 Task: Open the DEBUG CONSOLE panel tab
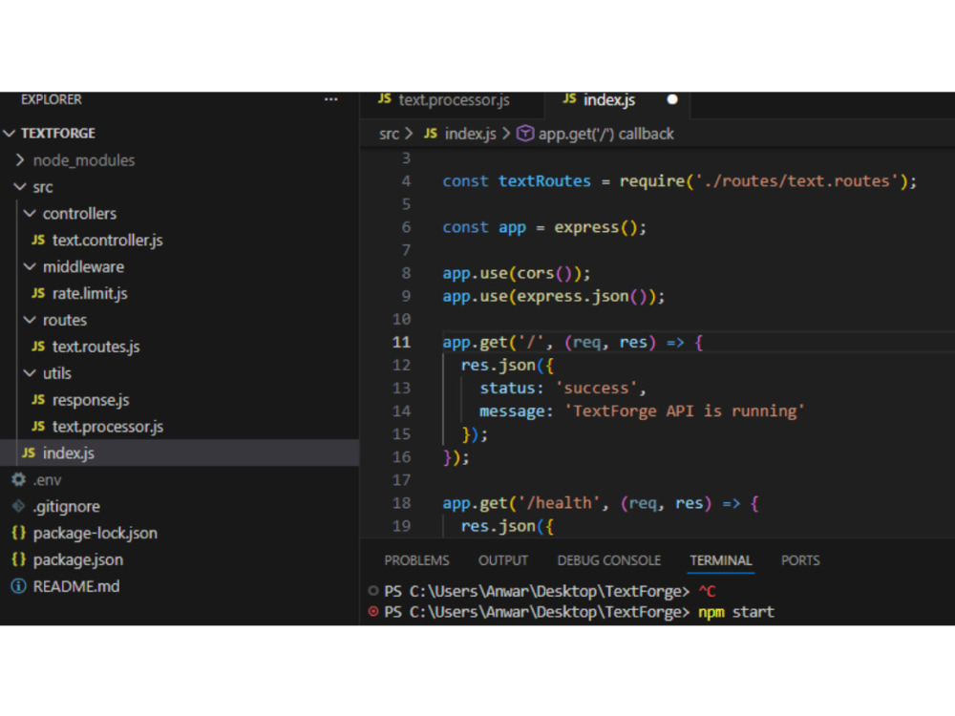click(x=609, y=560)
